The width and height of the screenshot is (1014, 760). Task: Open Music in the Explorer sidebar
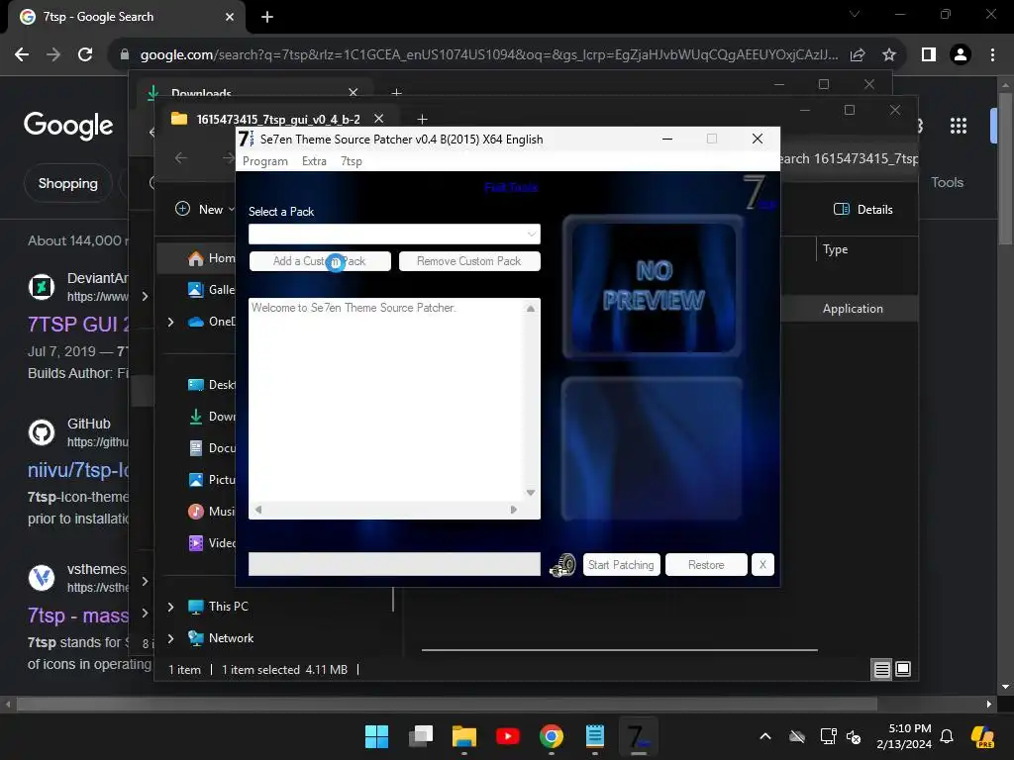[x=212, y=512]
